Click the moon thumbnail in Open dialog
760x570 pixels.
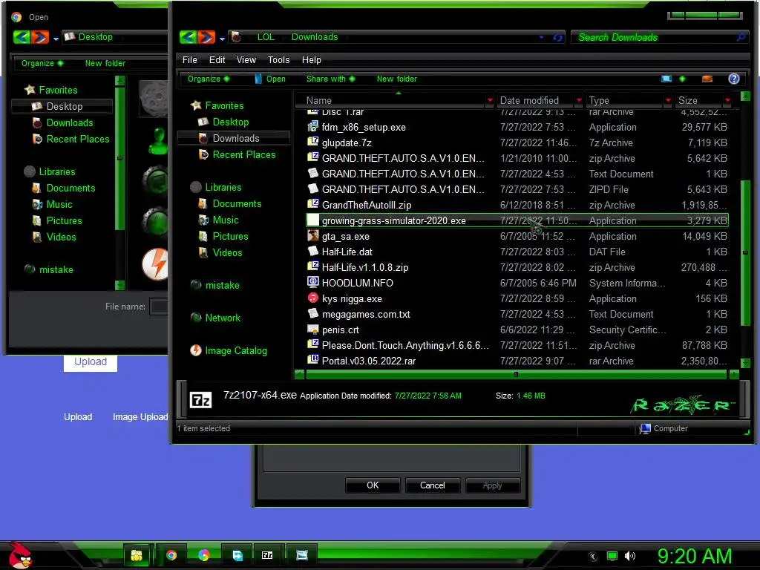pyautogui.click(x=154, y=98)
